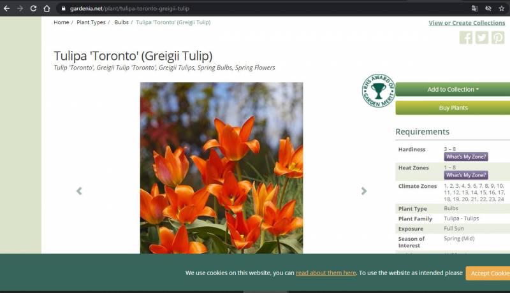Click the address bar URL field
Image resolution: width=510 pixels, height=293 pixels.
(255, 8)
